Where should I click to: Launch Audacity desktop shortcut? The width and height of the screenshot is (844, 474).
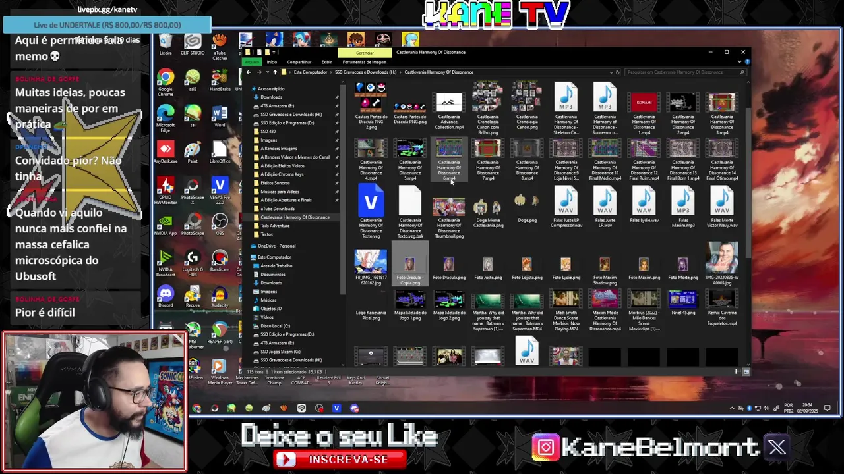coord(220,297)
